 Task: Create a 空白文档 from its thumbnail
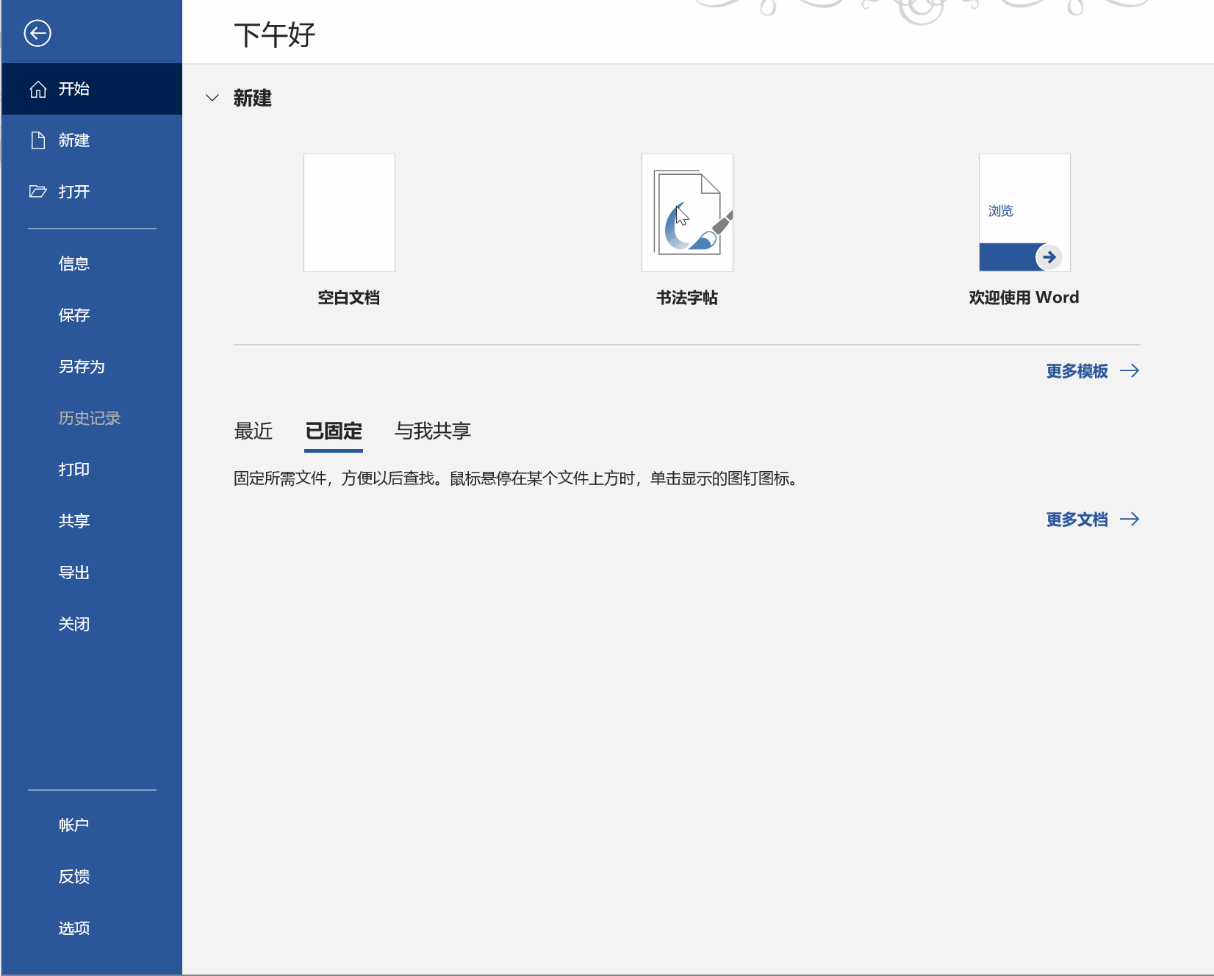pos(349,212)
